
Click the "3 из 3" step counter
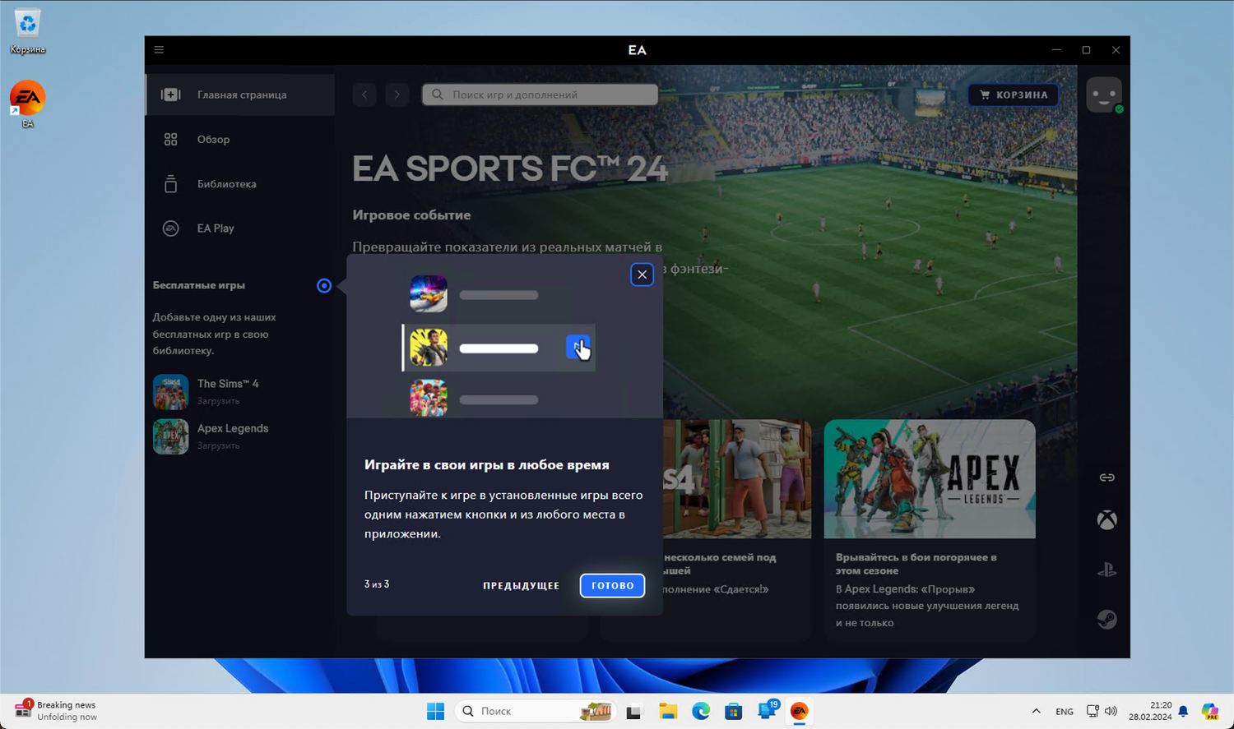(377, 584)
